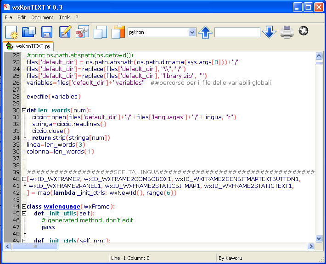326x264 pixels.
Task: Click the Paste clipboard icon
Action: (118, 32)
